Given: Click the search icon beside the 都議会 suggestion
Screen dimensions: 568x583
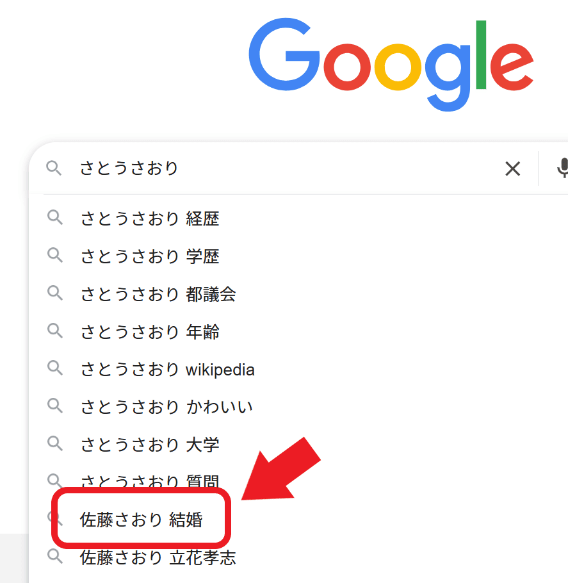Looking at the screenshot, I should [x=55, y=294].
